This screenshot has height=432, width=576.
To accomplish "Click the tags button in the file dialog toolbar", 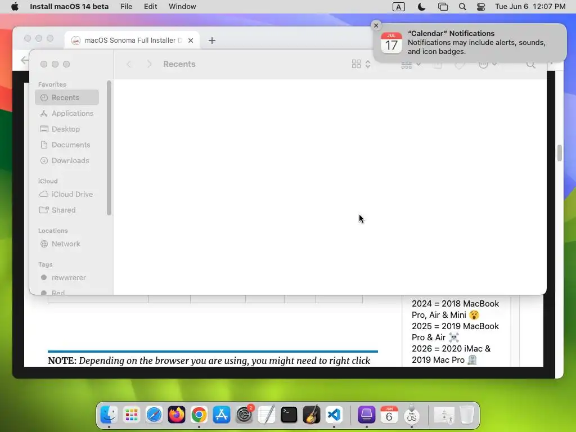I will tap(459, 65).
